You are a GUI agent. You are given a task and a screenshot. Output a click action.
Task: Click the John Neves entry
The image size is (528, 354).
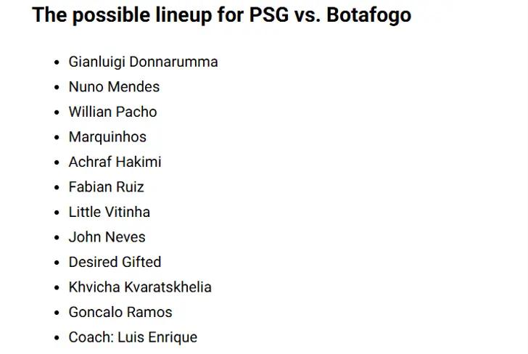point(107,237)
